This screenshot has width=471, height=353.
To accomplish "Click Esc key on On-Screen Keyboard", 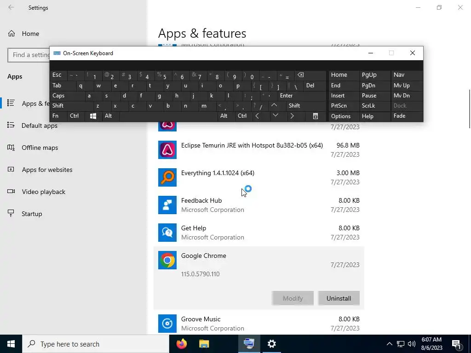I will pos(58,75).
